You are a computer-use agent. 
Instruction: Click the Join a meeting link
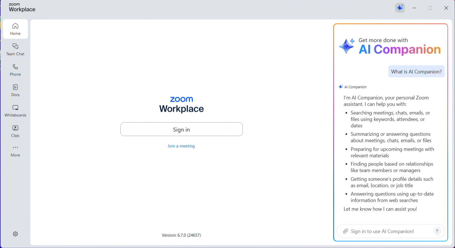pyautogui.click(x=181, y=146)
